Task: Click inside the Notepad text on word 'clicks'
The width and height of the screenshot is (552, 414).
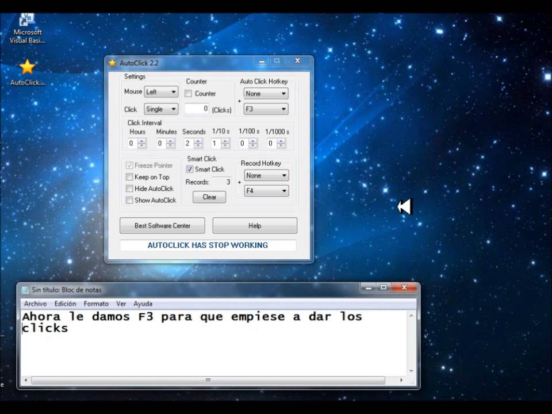Action: (45, 328)
